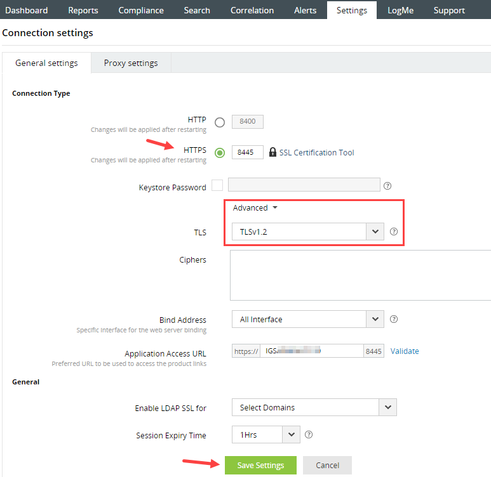
Task: Click the Cancel button
Action: pyautogui.click(x=327, y=465)
